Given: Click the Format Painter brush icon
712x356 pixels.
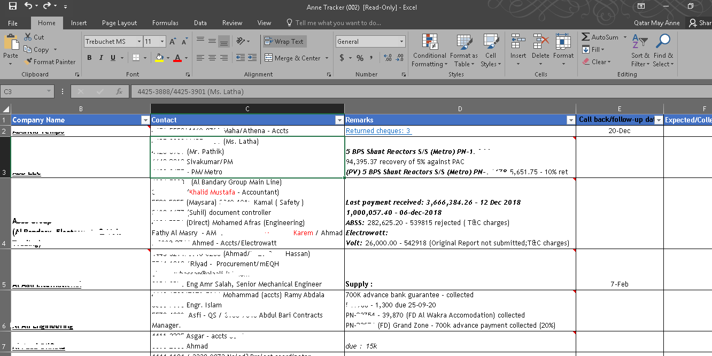Looking at the screenshot, I should point(28,62).
